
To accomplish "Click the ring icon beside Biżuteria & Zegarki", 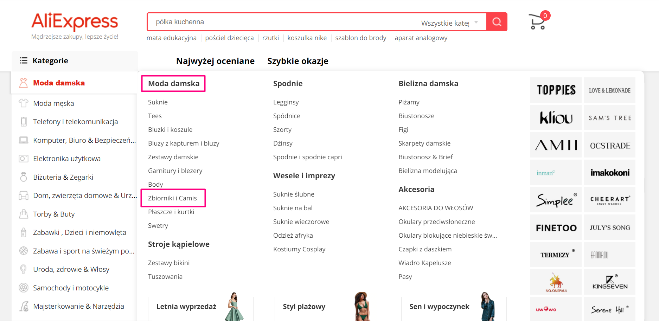I will point(23,177).
